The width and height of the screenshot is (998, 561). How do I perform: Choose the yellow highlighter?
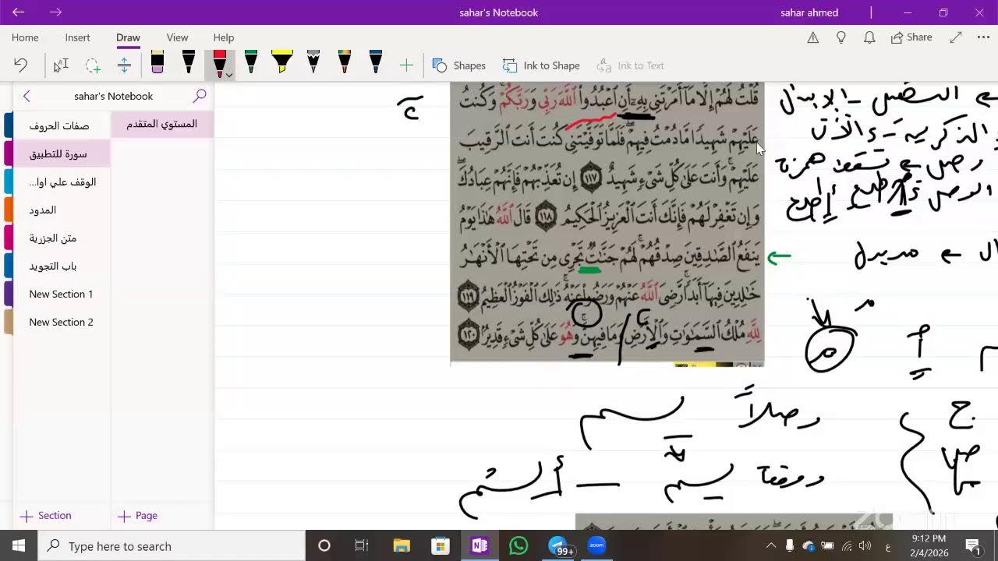pos(282,62)
